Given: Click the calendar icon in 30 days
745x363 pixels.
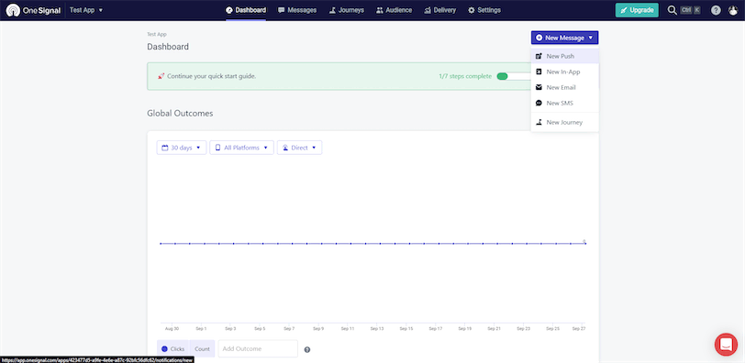Looking at the screenshot, I should tap(165, 148).
